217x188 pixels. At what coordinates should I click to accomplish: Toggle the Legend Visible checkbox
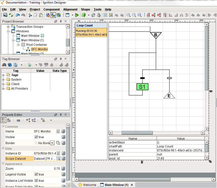click(36, 174)
